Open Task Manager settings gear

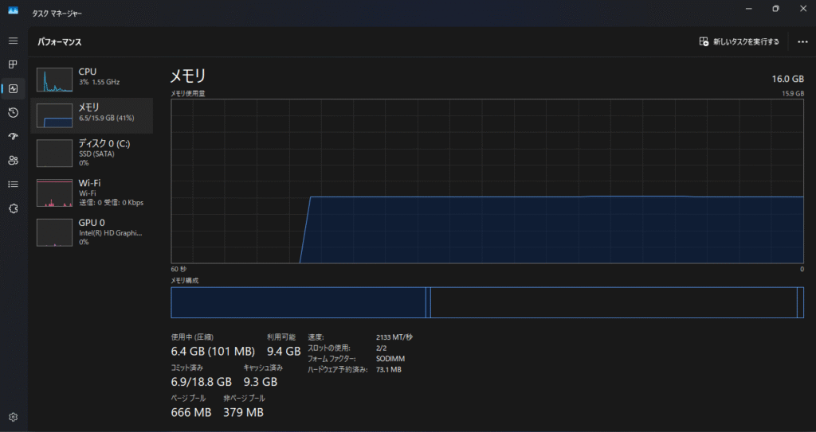click(x=14, y=417)
